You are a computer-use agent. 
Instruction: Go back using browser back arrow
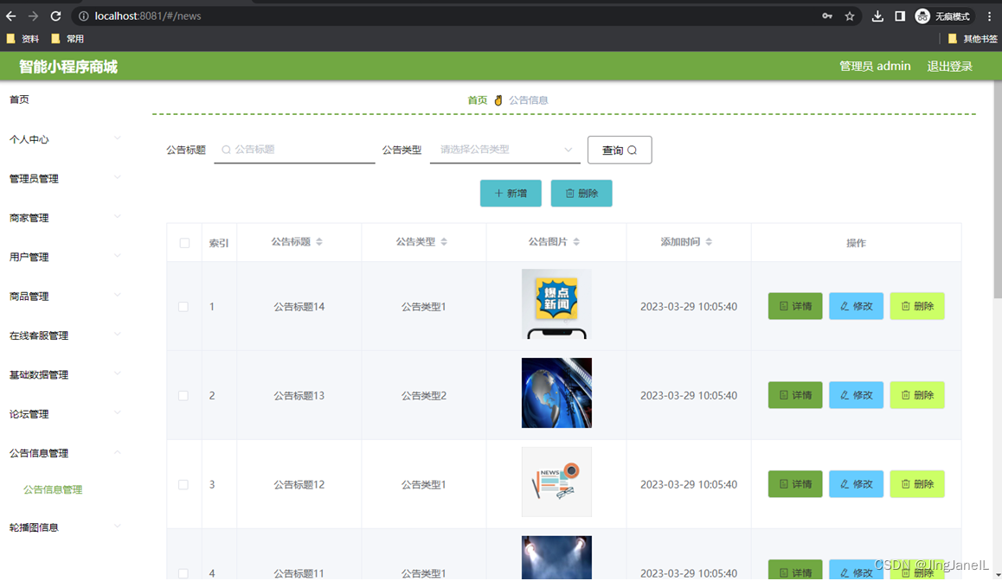coord(11,16)
